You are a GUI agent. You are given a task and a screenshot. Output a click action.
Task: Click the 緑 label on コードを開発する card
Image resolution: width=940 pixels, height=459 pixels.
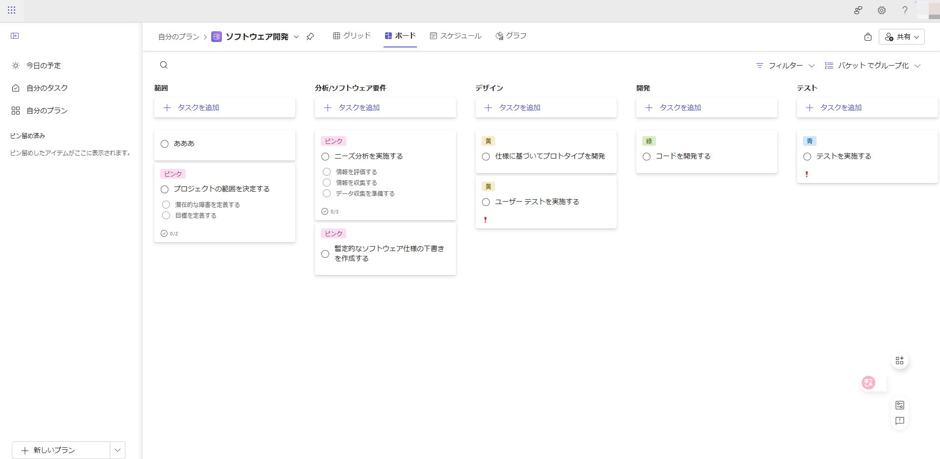pyautogui.click(x=649, y=141)
